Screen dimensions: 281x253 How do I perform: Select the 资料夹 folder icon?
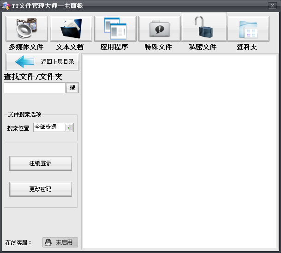(248, 29)
